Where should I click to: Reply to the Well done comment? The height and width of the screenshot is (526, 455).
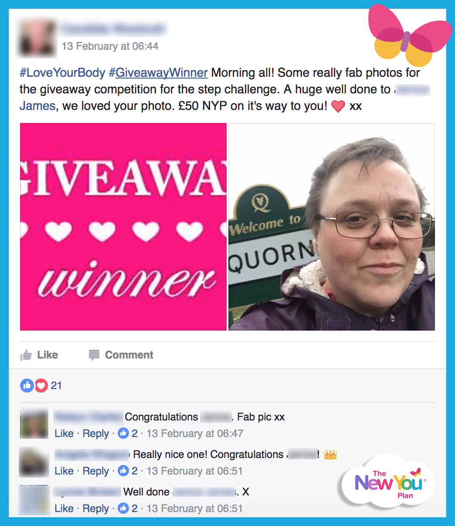(96, 509)
